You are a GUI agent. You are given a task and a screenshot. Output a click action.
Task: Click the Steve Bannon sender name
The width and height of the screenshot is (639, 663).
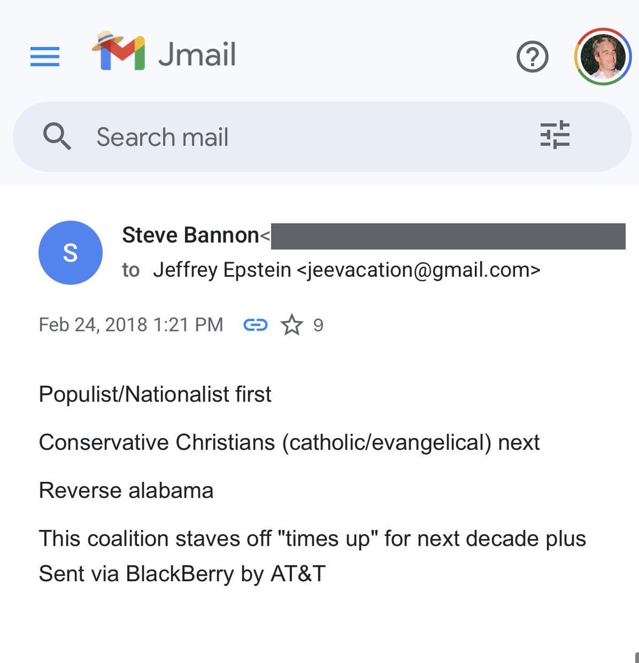190,235
